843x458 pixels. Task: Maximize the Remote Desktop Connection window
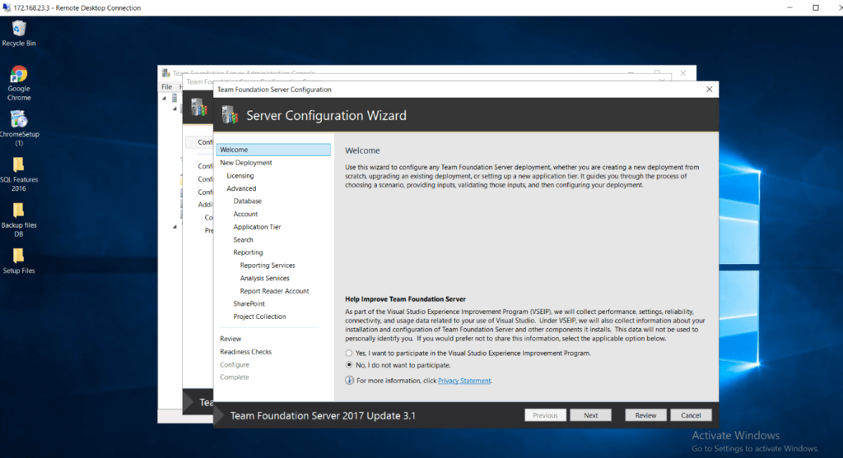(816, 7)
